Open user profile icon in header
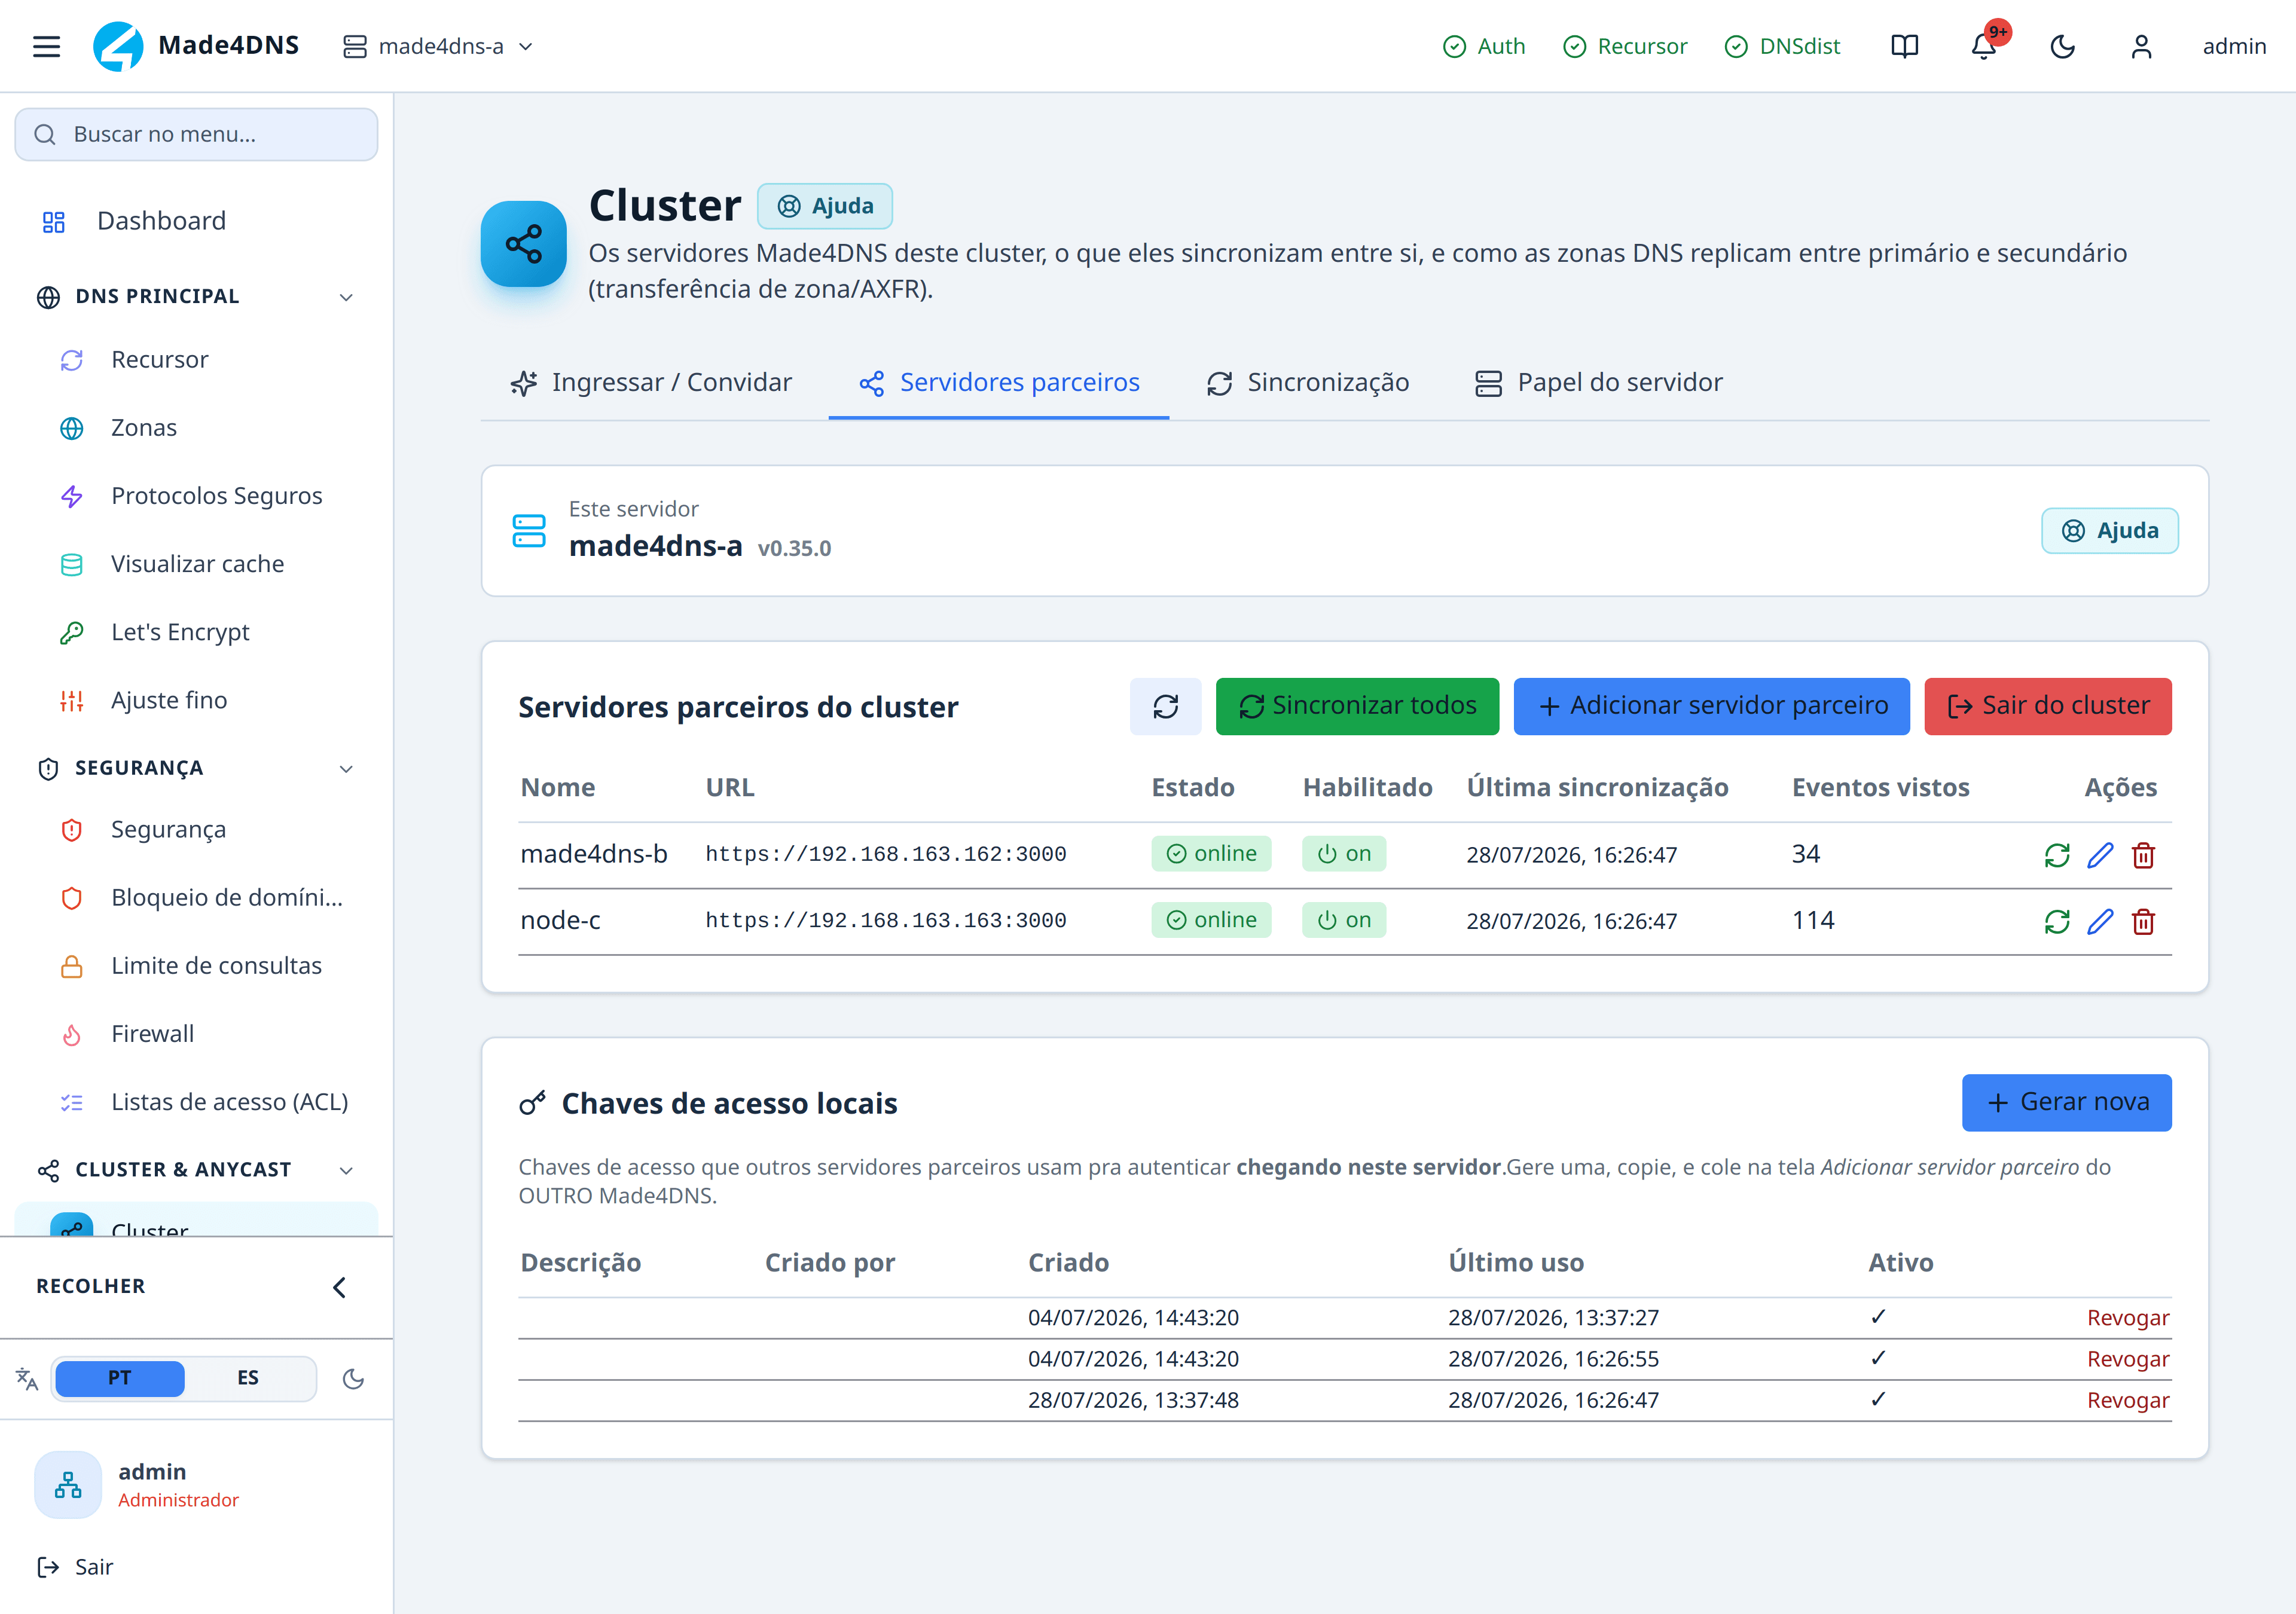Image resolution: width=2296 pixels, height=1614 pixels. pos(2141,46)
